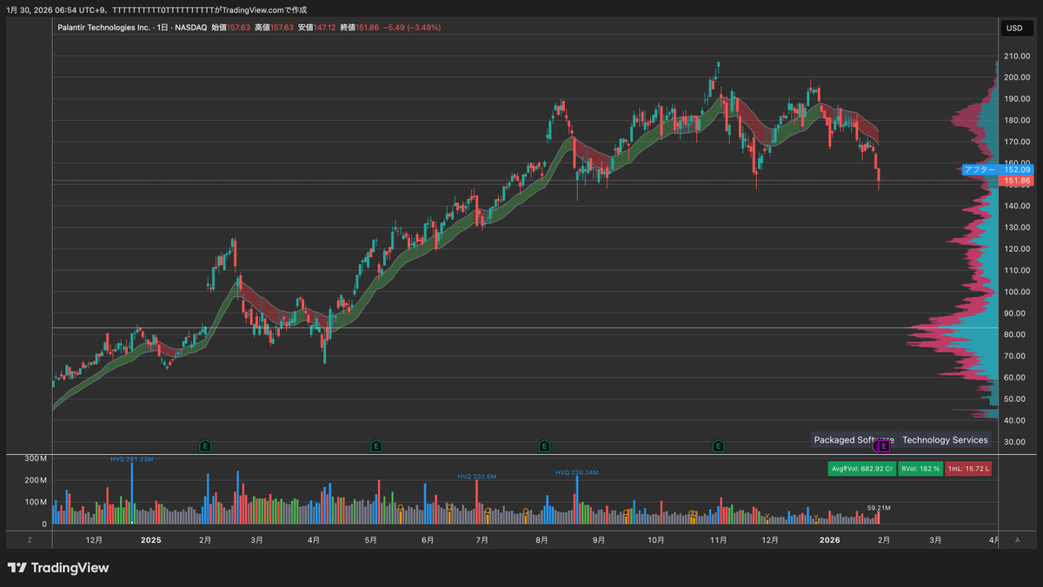Toggle the A auto-scale button
Image resolution: width=1043 pixels, height=587 pixels.
point(1017,539)
